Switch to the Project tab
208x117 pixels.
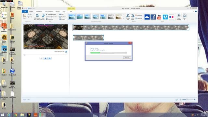coord(58,12)
